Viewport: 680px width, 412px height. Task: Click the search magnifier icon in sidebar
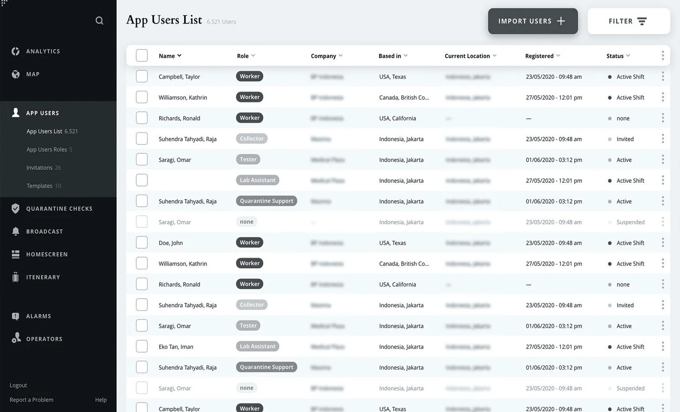point(99,20)
